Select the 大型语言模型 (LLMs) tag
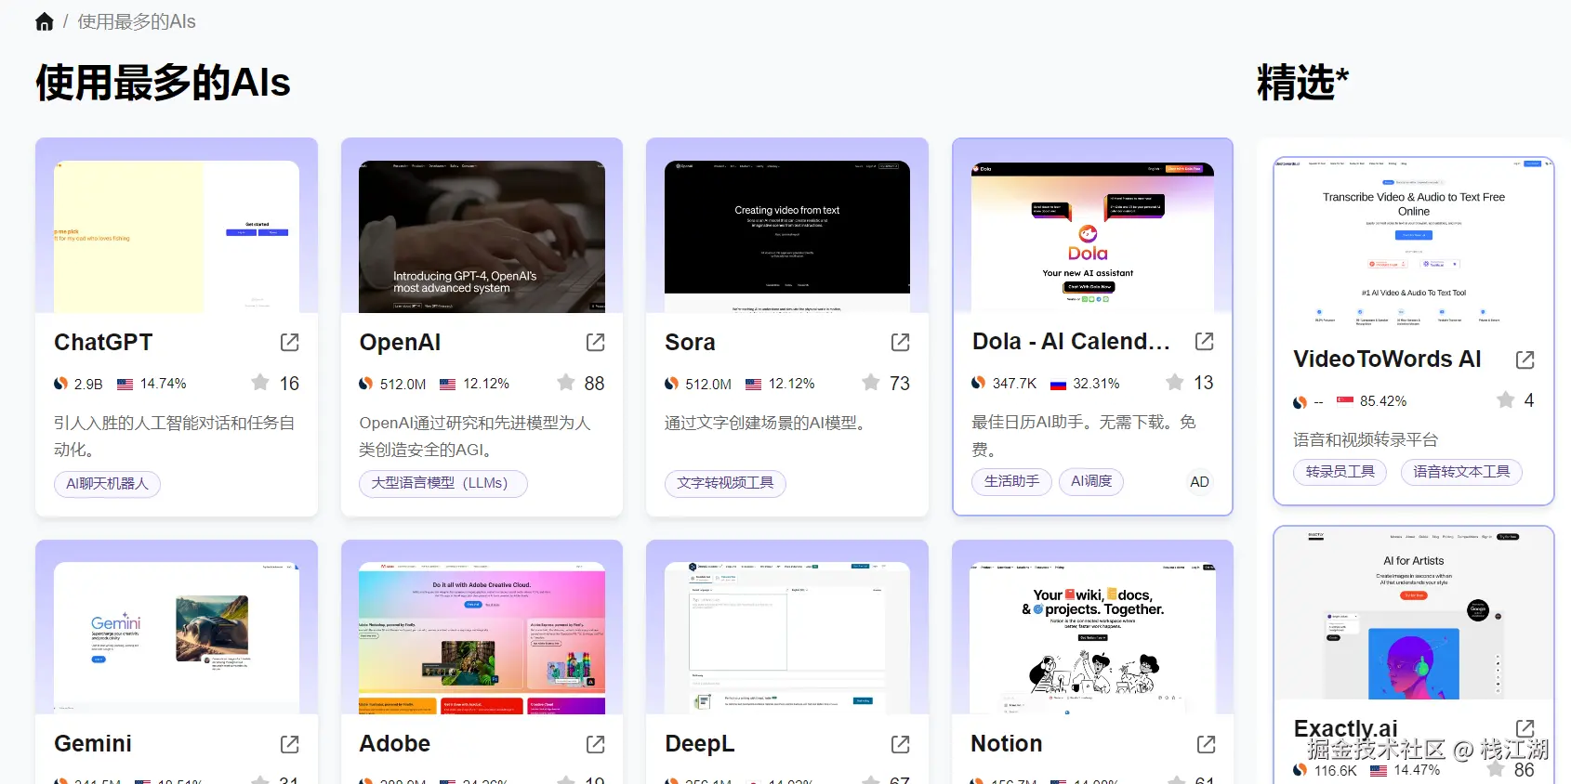 coord(442,484)
